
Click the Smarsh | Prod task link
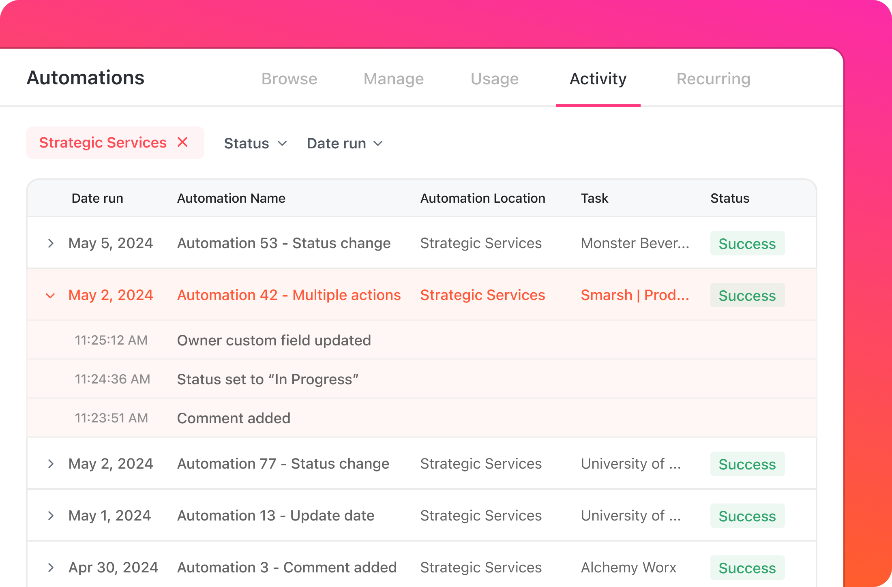point(635,295)
